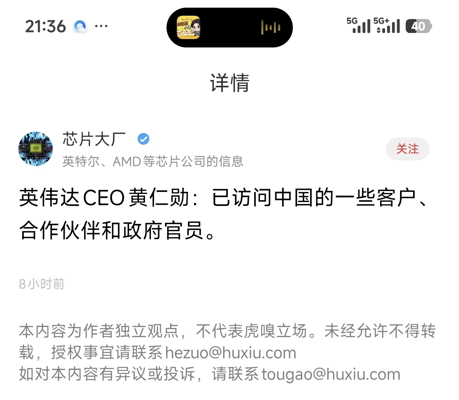Open 芯片大厂 chip avatar profile picture
The height and width of the screenshot is (400, 459).
pos(36,149)
